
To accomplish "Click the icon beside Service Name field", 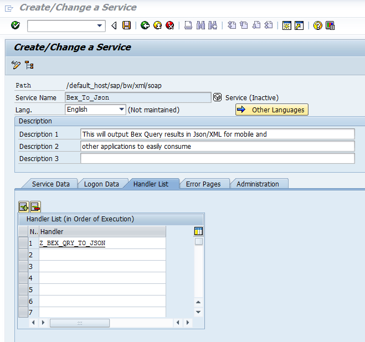I will [217, 97].
